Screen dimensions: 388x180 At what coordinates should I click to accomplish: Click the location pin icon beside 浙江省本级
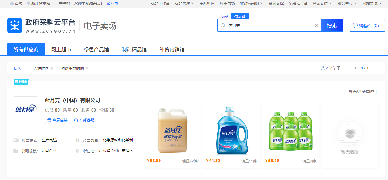pos(29,3)
